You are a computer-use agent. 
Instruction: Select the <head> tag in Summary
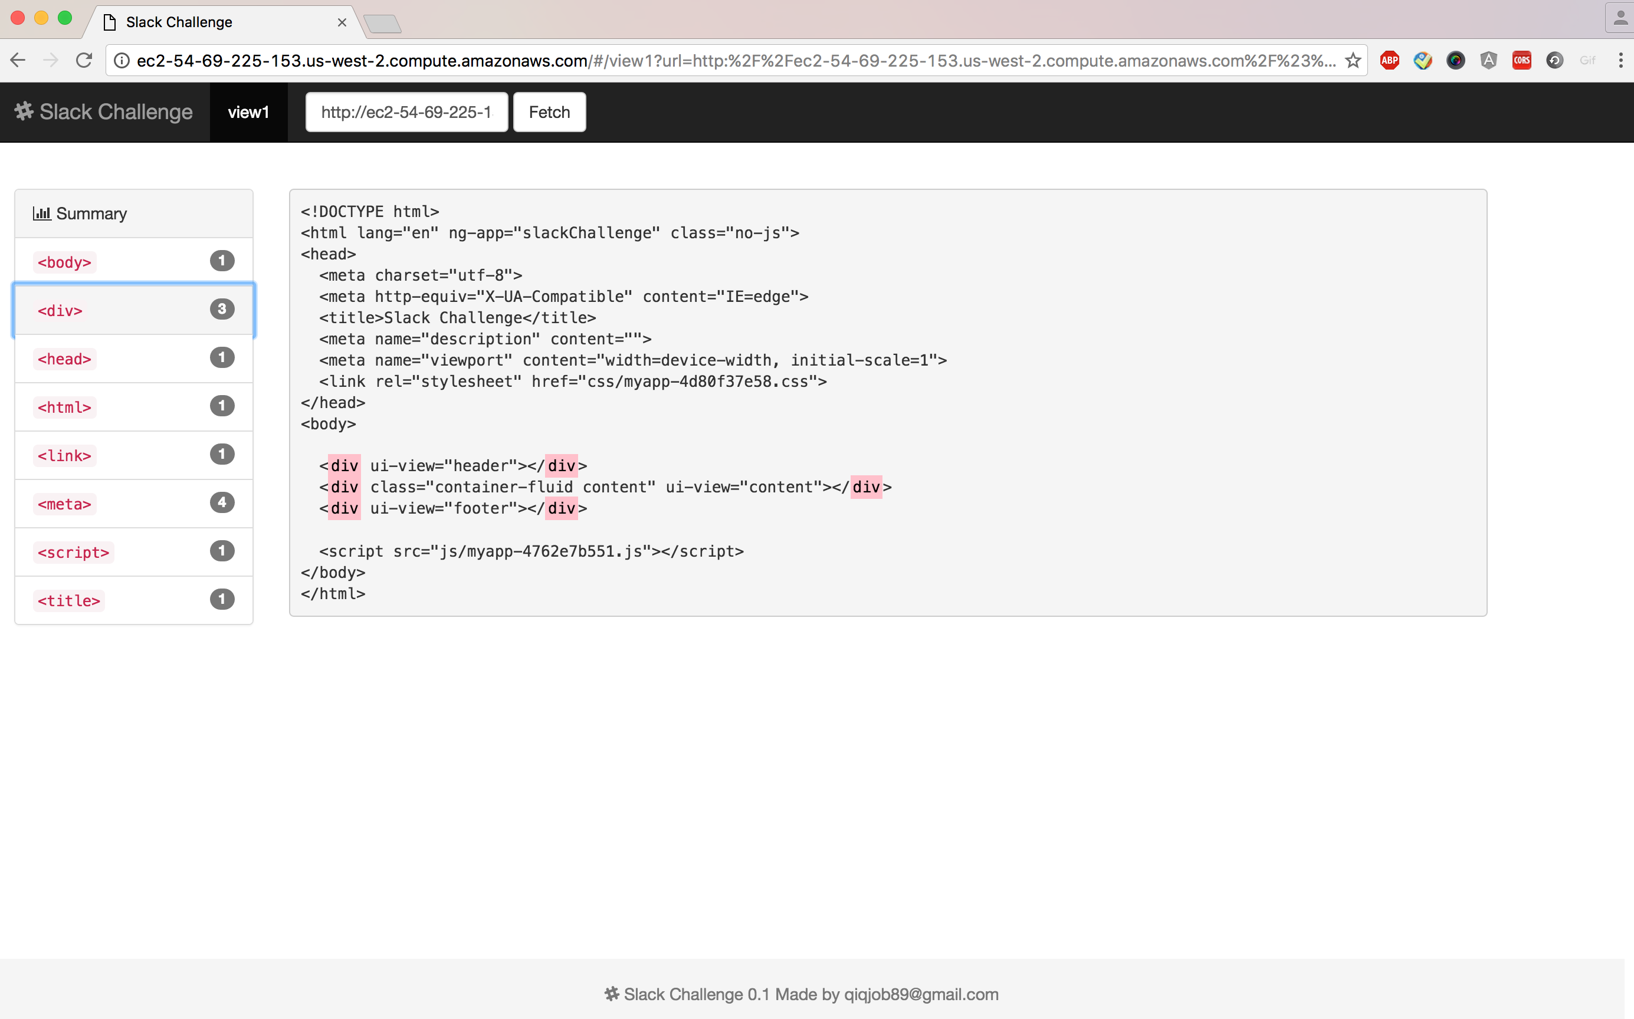pos(134,359)
